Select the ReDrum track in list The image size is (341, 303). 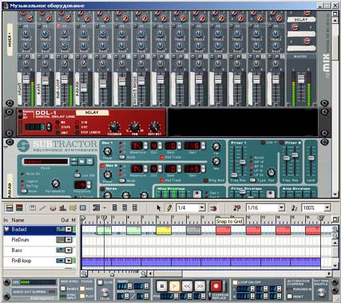click(39, 240)
